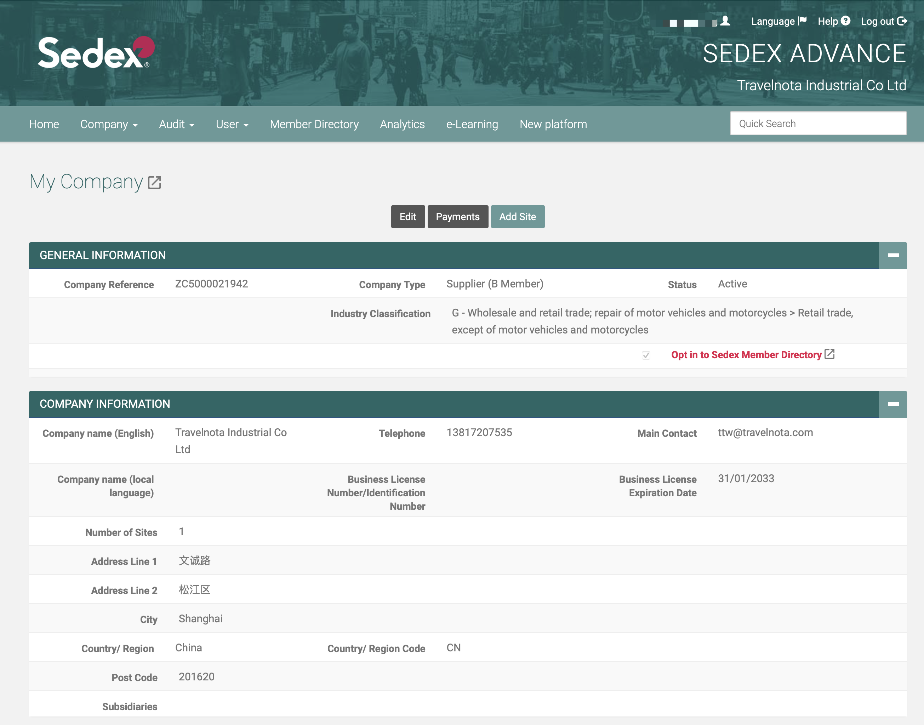Open My Company external link icon
Screen dimensions: 924x725
pos(154,183)
